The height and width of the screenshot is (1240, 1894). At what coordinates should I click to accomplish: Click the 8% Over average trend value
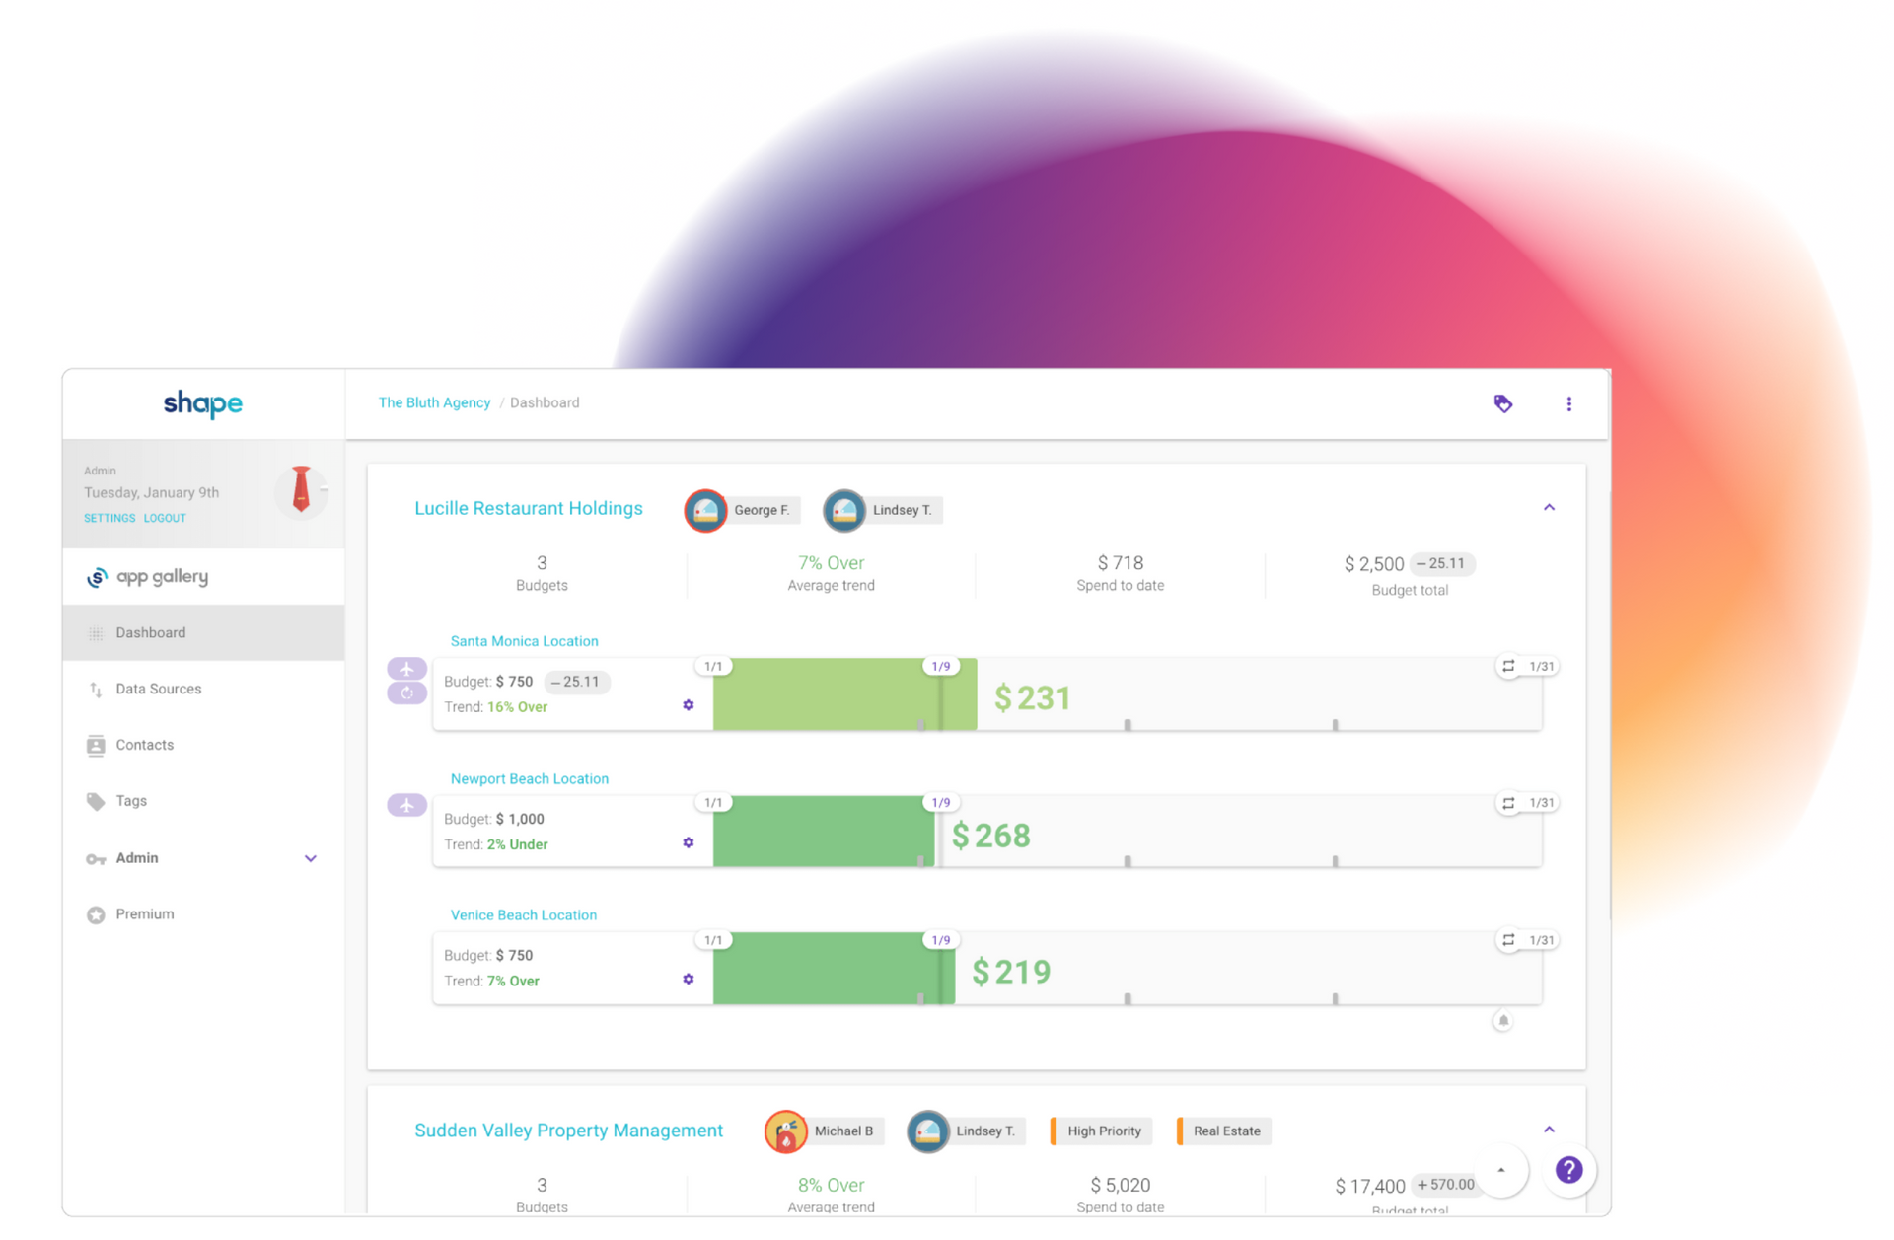tap(831, 1185)
